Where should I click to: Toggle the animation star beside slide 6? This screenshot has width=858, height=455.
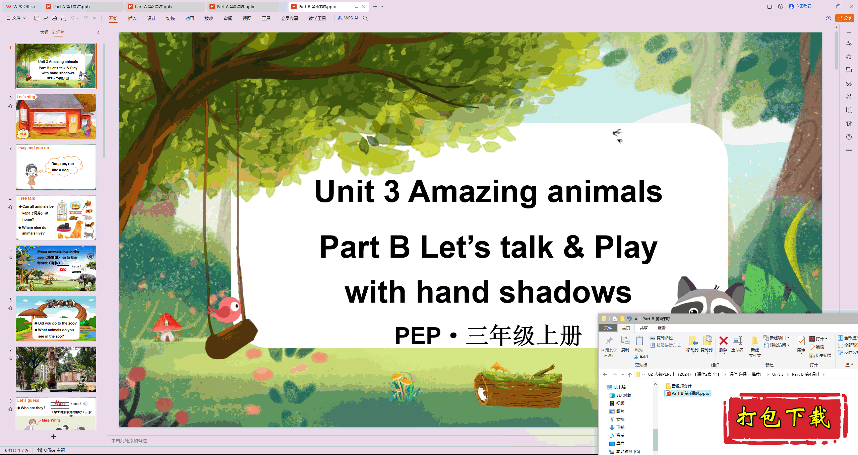click(x=10, y=308)
